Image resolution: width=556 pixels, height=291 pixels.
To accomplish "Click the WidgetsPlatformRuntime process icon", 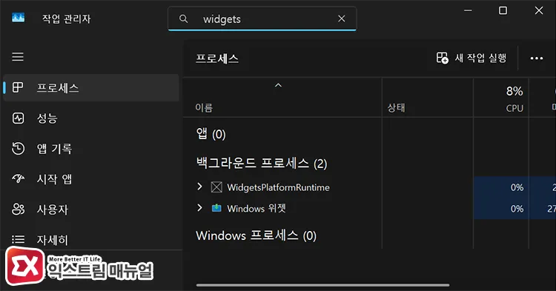I will (x=216, y=187).
